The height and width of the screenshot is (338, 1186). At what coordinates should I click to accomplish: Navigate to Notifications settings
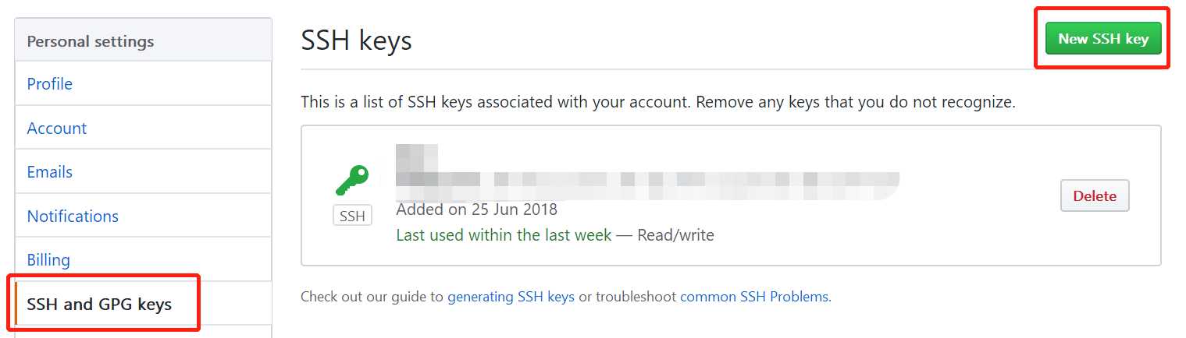(x=73, y=217)
